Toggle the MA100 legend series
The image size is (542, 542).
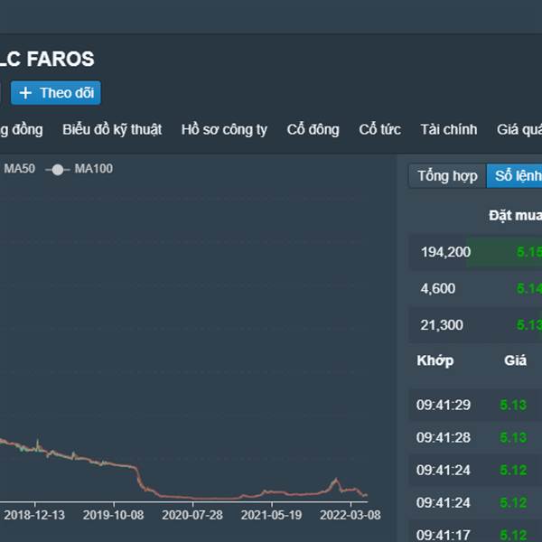[x=79, y=169]
